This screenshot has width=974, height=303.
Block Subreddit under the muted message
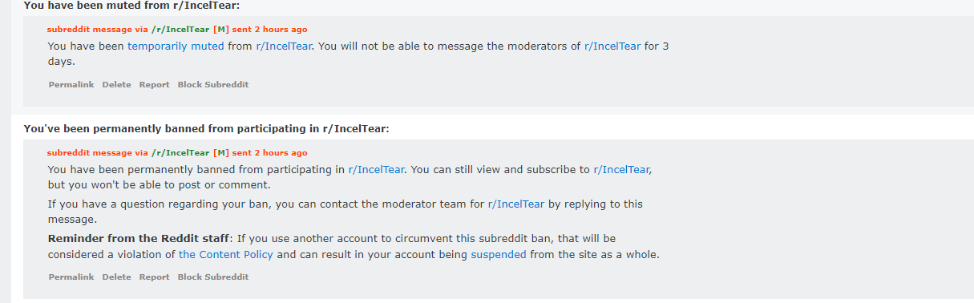tap(213, 84)
